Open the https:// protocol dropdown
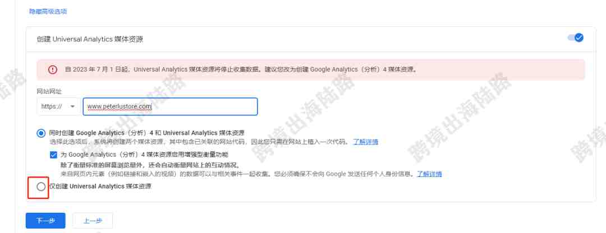The width and height of the screenshot is (606, 233). [x=58, y=106]
